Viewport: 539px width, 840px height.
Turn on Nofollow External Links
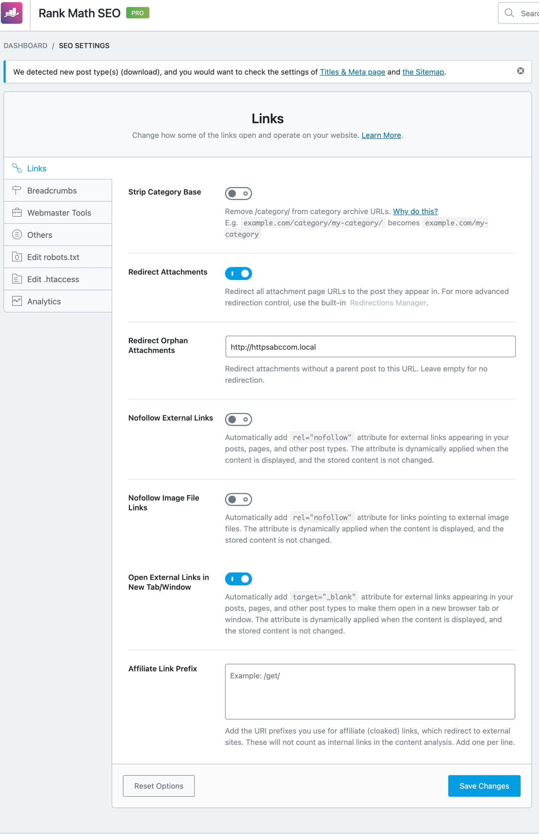pyautogui.click(x=238, y=419)
